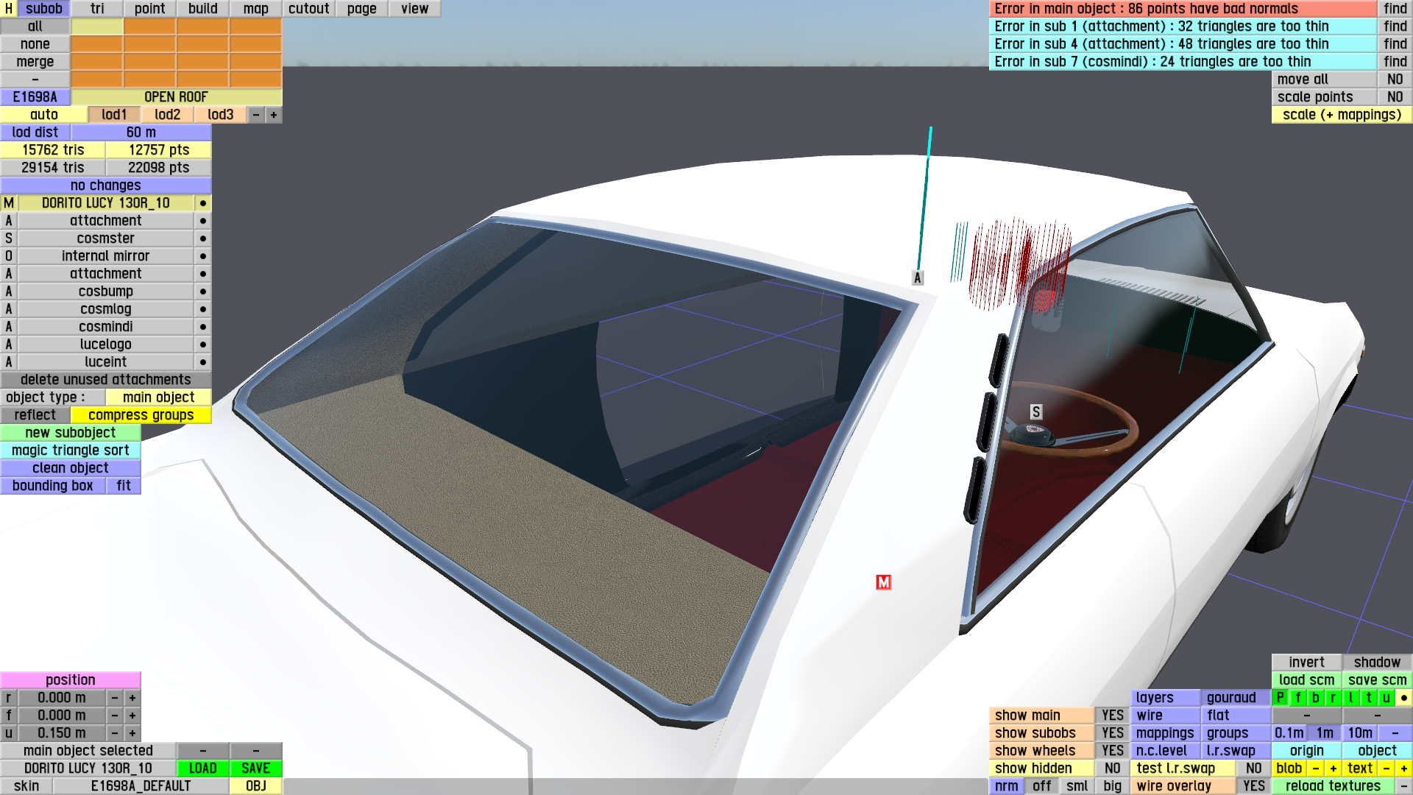
Task: Click the pale yellow color cell in top grid
Action: pyautogui.click(x=97, y=26)
